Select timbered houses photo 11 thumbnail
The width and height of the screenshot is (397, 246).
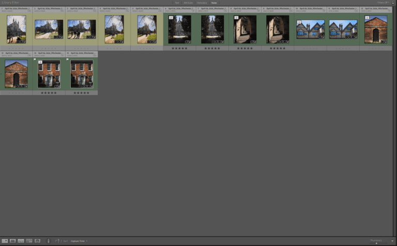pos(343,29)
